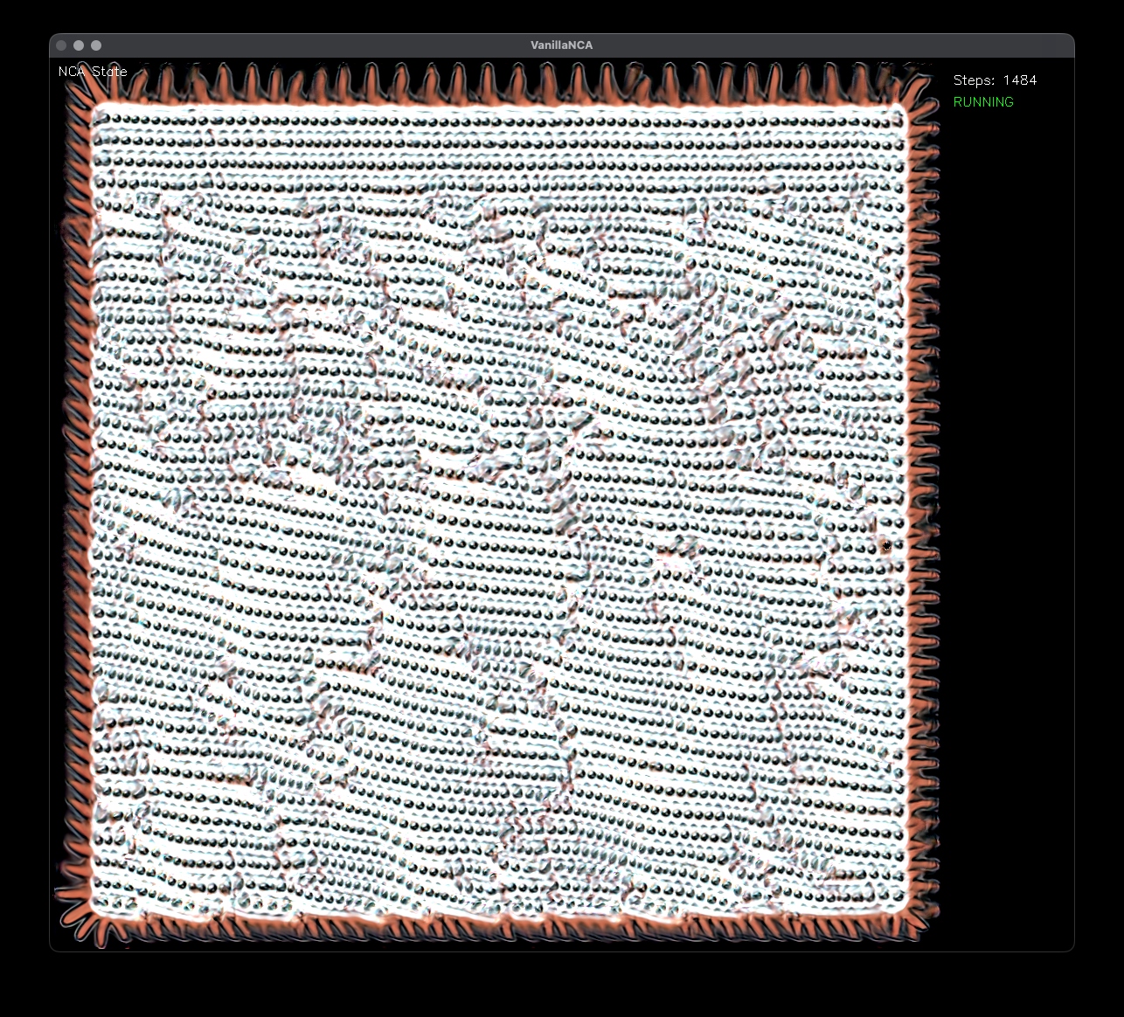The width and height of the screenshot is (1124, 1017).
Task: Click the "NCA State" label
Action: pyautogui.click(x=93, y=72)
